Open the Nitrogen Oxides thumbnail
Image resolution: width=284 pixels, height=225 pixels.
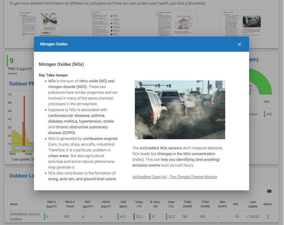click(243, 24)
